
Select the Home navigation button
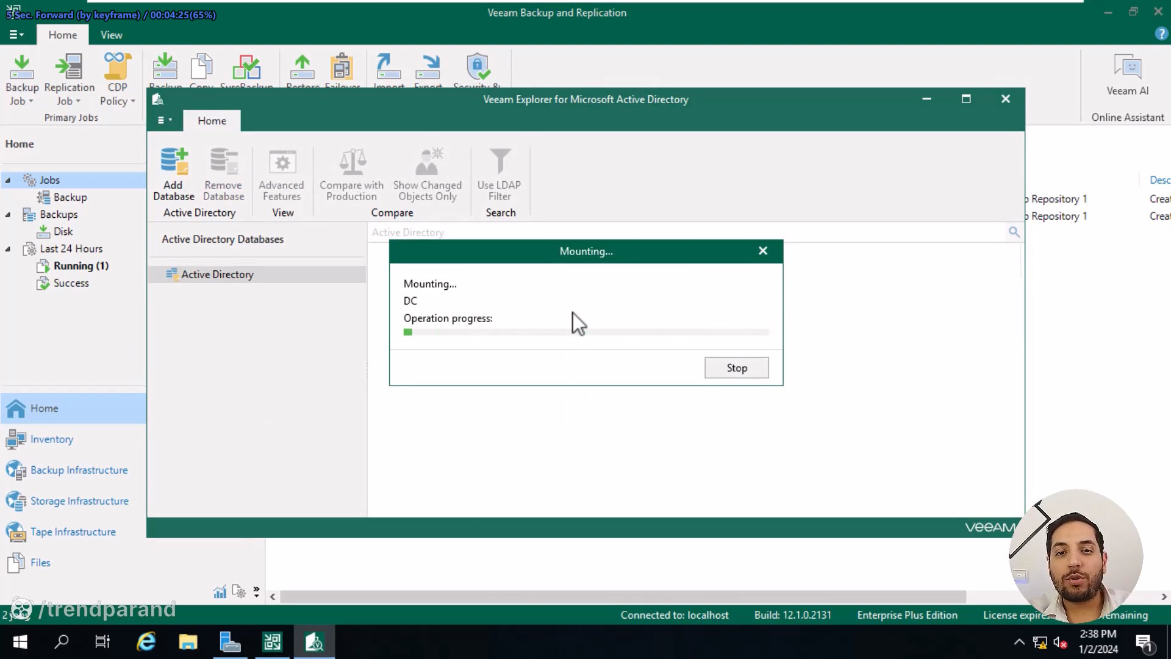tap(73, 408)
